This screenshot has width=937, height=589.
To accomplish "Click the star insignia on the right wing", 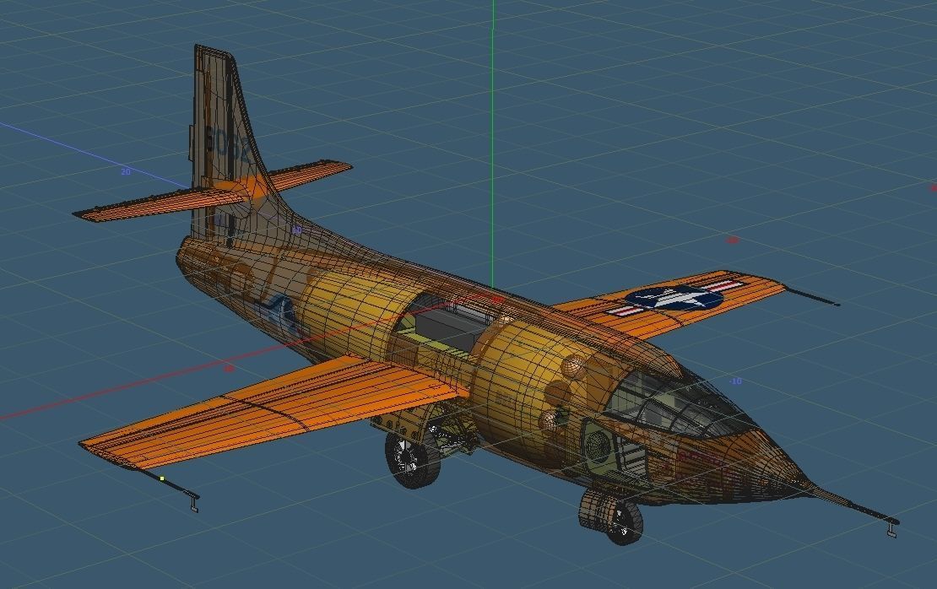I will [x=674, y=298].
